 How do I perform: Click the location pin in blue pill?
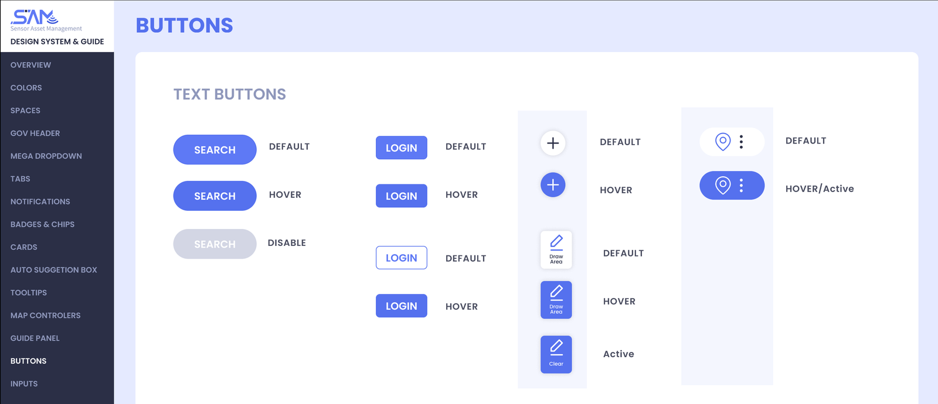pos(723,186)
